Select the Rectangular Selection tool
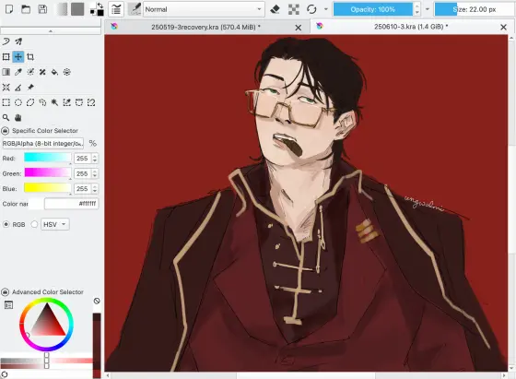The image size is (516, 379). coord(6,102)
